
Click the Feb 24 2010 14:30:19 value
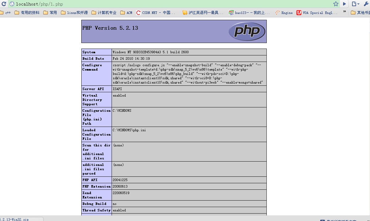coord(131,58)
